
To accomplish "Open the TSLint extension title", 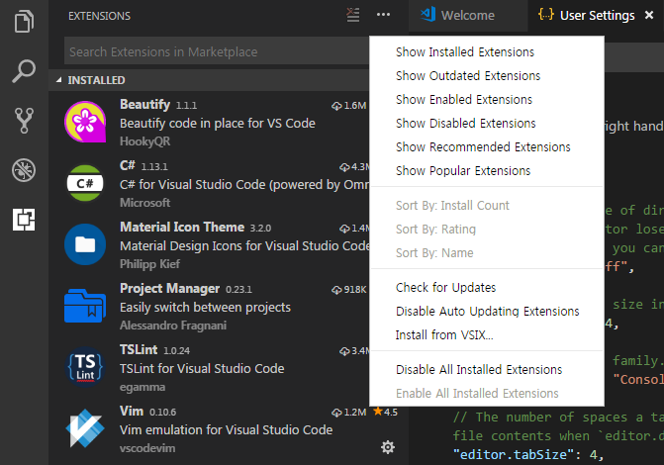I will point(139,350).
